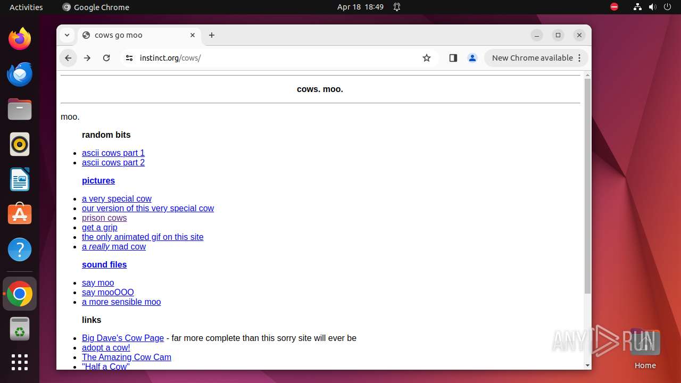View site information icon in address bar
The image size is (681, 383).
tap(129, 58)
